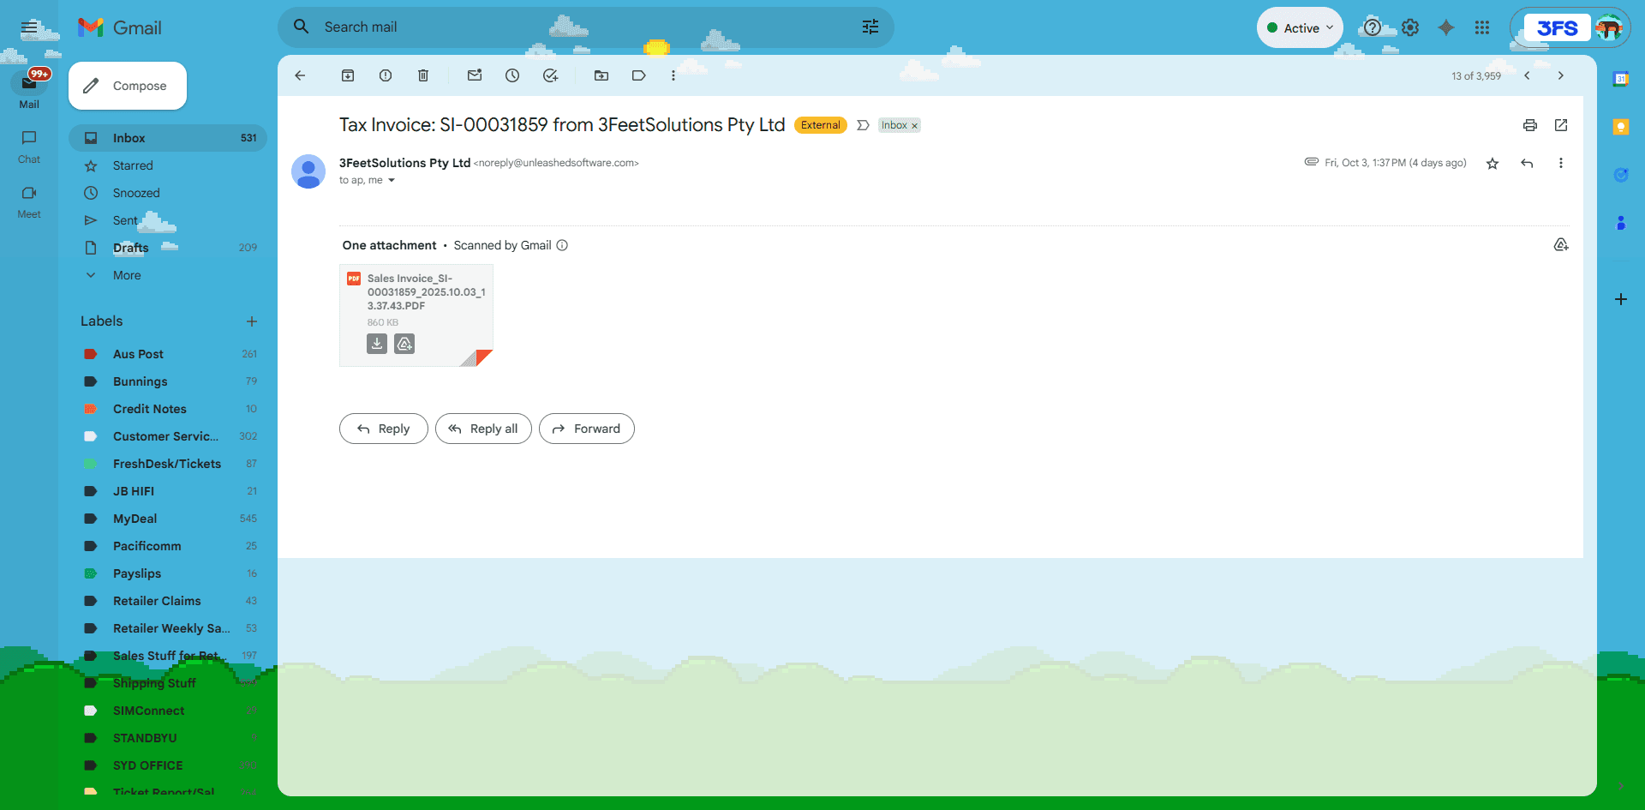Add all attachments to Drive
The image size is (1645, 810).
tap(1561, 245)
